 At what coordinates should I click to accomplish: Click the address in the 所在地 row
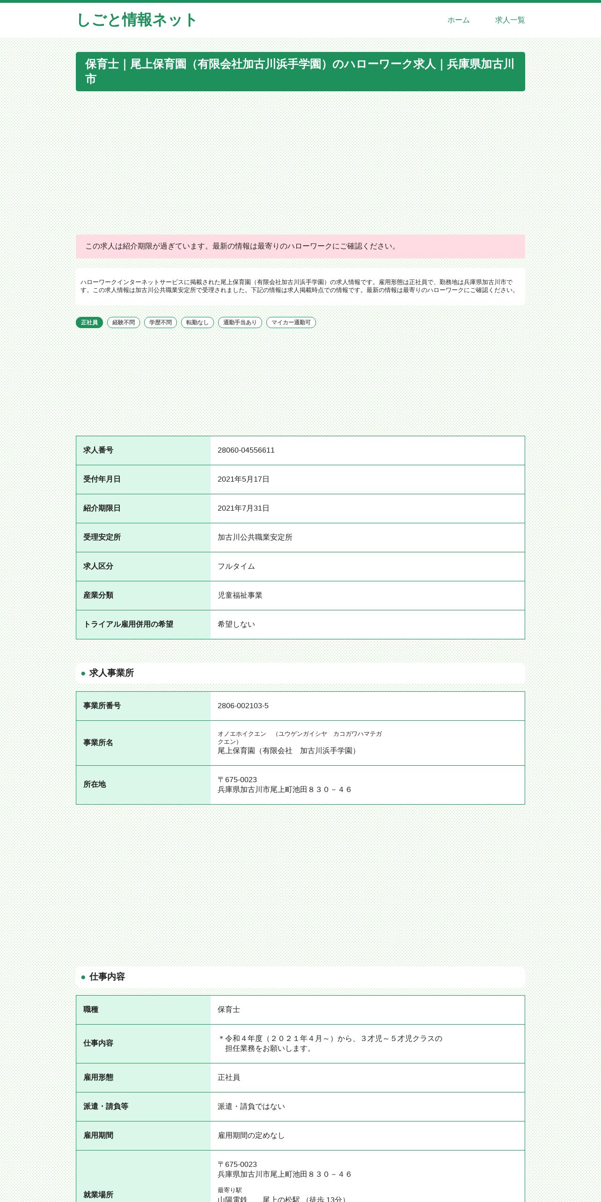tap(285, 784)
